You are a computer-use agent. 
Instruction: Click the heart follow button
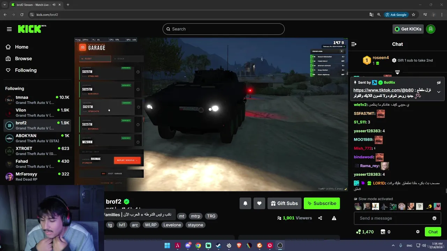(259, 203)
